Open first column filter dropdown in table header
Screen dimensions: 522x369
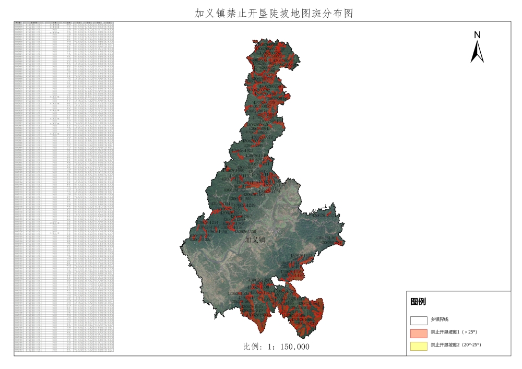[x=23, y=23]
